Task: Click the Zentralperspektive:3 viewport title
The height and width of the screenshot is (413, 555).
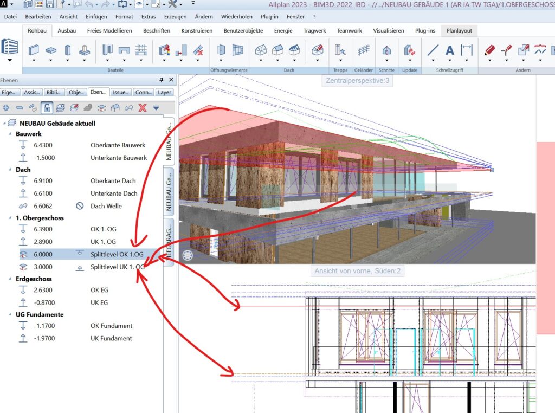Action: click(357, 81)
